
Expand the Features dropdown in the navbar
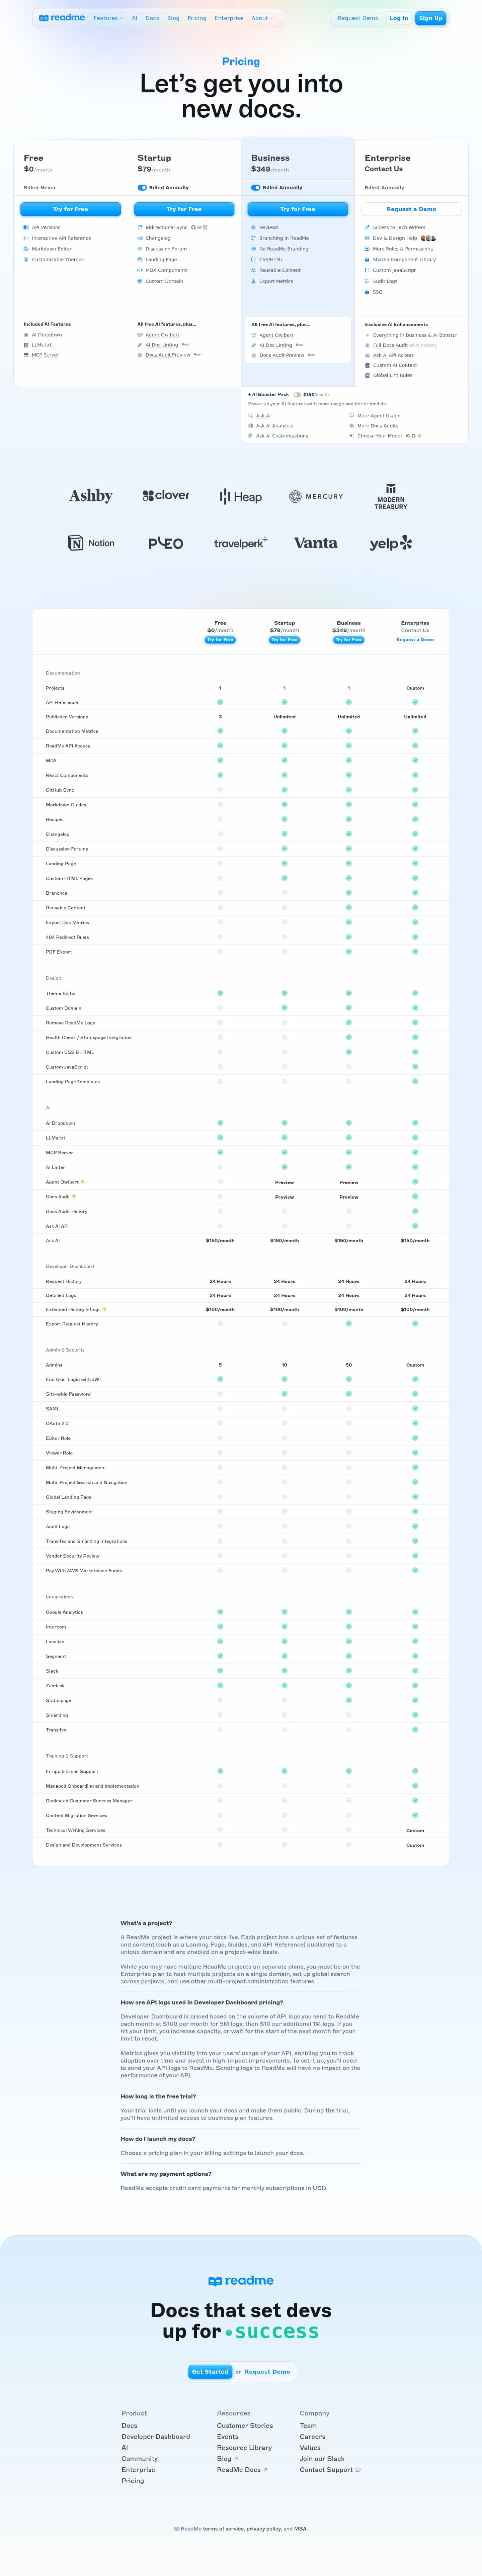click(108, 18)
